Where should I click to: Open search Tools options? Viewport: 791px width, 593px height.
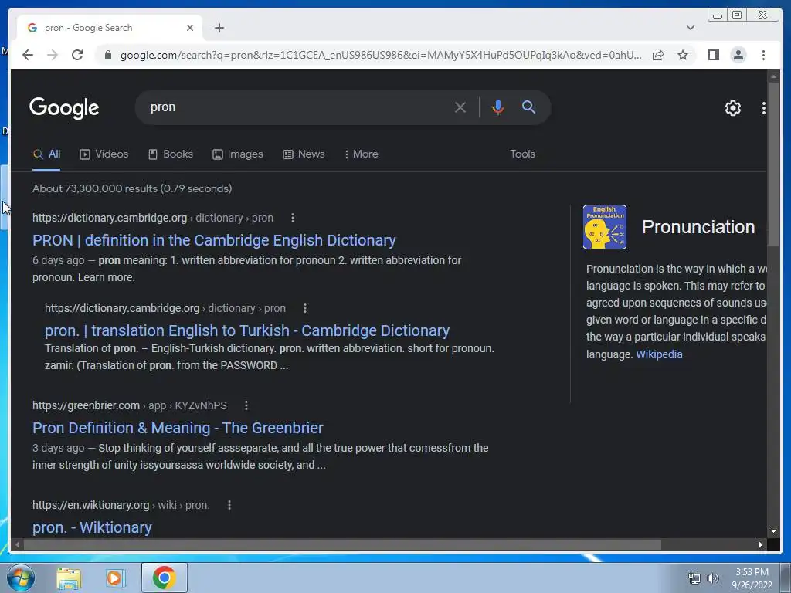(x=522, y=154)
